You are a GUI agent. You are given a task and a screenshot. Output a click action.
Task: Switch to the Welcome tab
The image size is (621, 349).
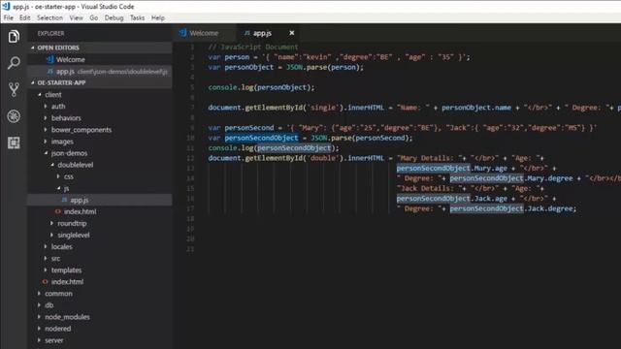(x=204, y=33)
